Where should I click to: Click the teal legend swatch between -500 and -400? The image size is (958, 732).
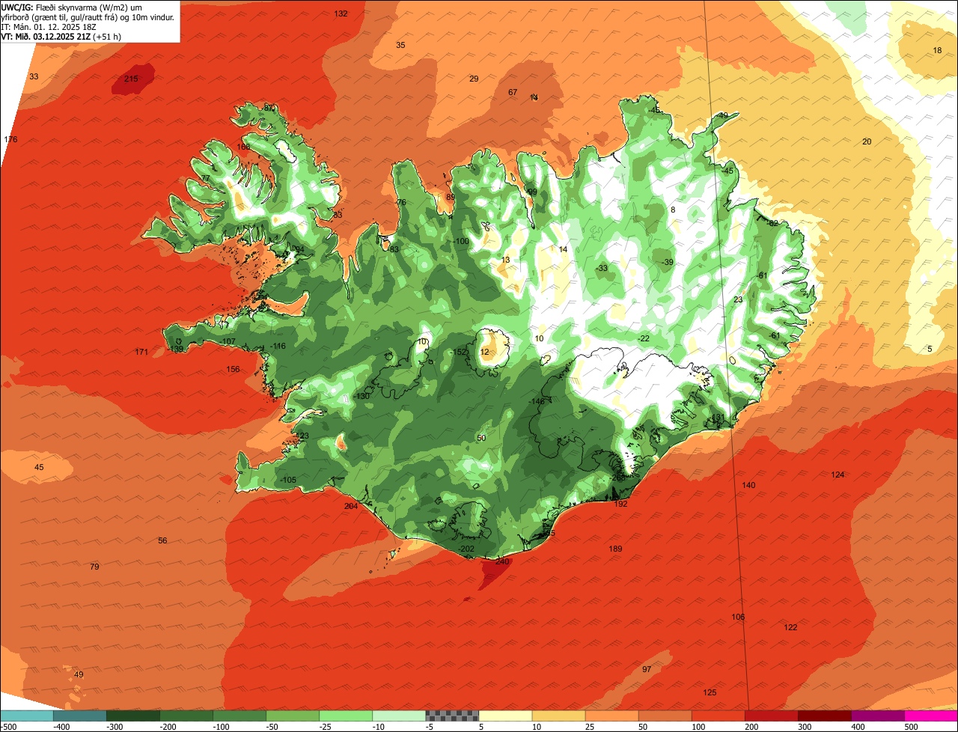point(27,716)
